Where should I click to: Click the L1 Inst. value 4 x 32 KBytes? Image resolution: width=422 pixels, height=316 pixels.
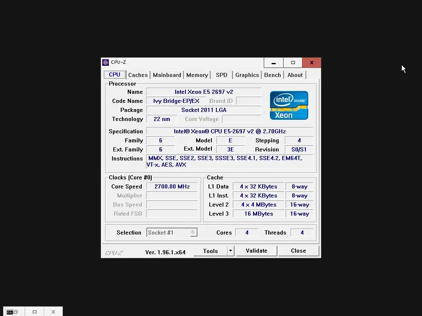click(x=259, y=195)
